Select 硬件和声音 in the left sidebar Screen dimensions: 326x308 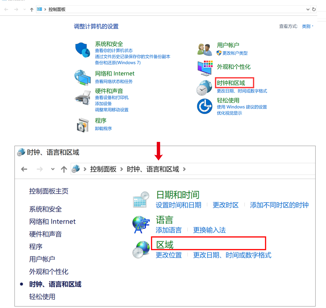(x=45, y=234)
